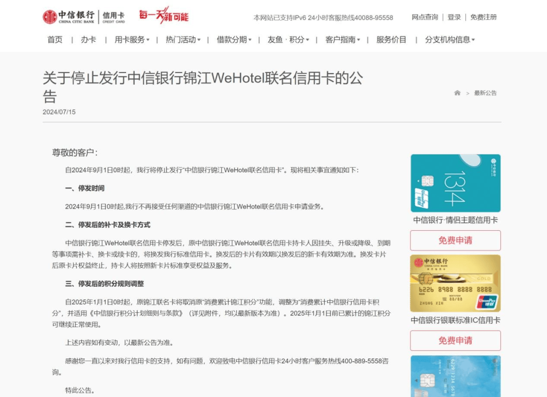Expand the 友鱼·积分 dropdown menu

pos(288,40)
